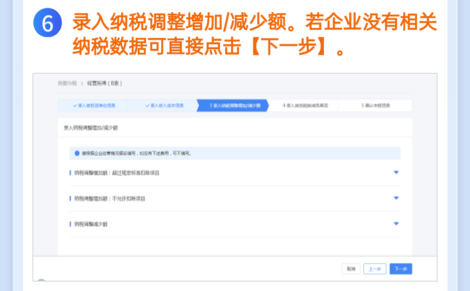Jump to step 5 确认申报信息
Viewport: 470px width, 291px height.
(376, 106)
